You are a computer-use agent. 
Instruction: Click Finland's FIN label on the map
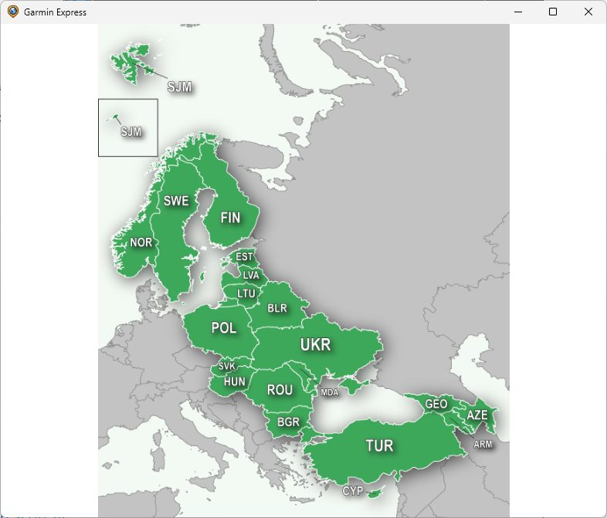click(230, 218)
